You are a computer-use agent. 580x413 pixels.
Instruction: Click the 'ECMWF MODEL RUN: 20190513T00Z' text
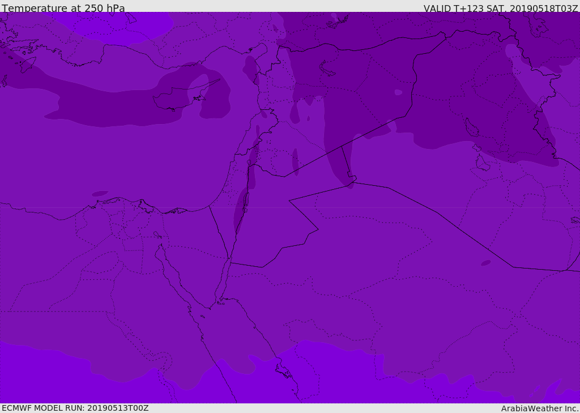(x=75, y=408)
